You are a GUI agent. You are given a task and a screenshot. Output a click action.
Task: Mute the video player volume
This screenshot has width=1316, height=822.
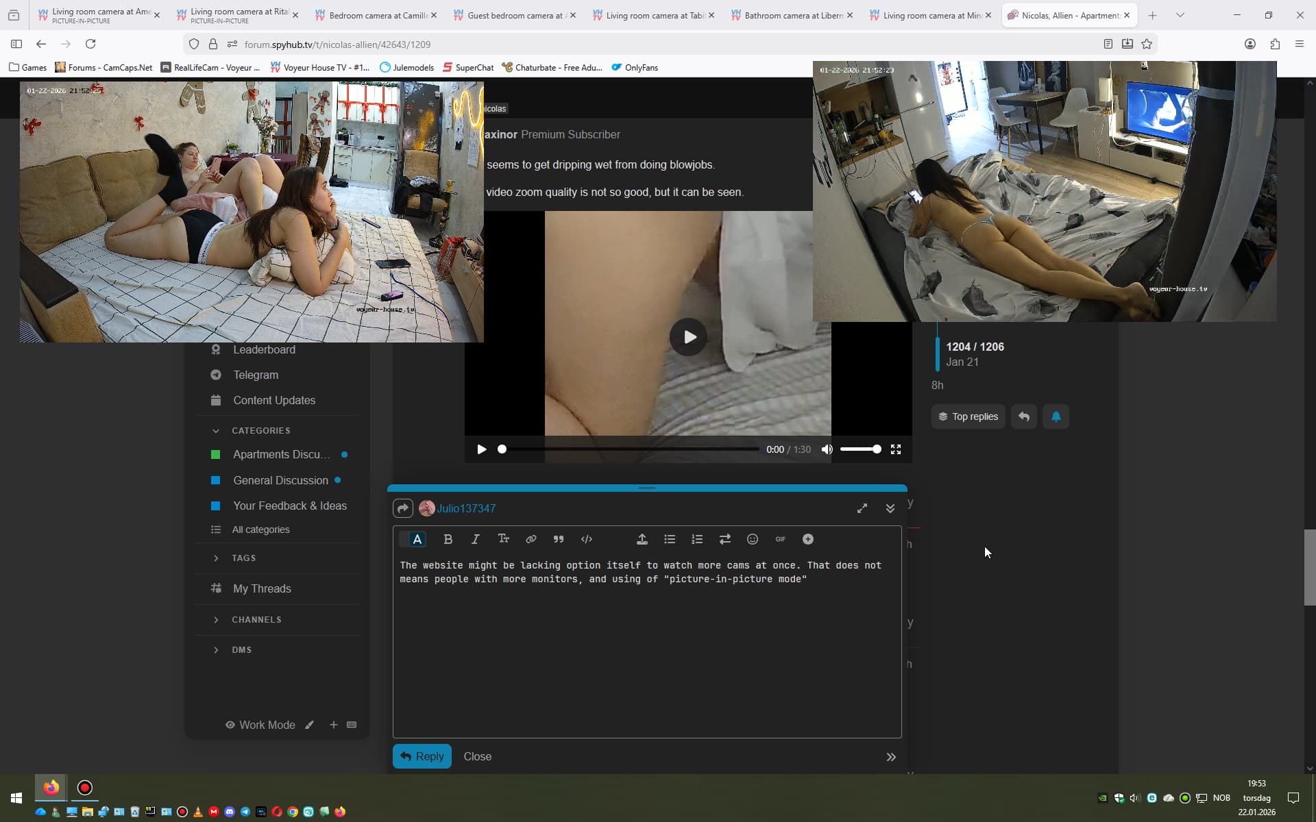tap(827, 449)
